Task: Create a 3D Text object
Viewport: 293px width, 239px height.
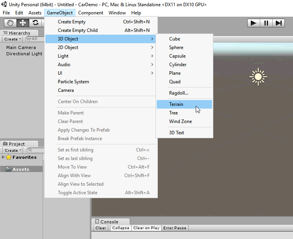Action: coord(184,133)
